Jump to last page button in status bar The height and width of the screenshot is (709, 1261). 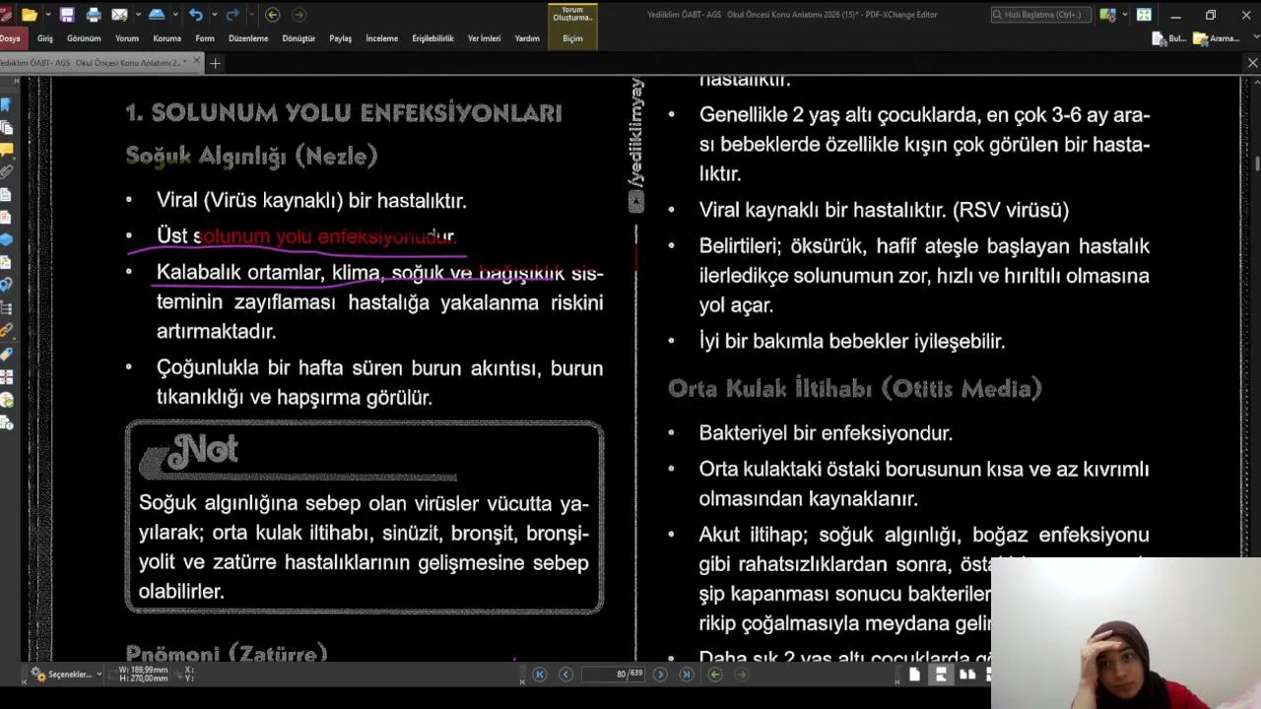687,675
